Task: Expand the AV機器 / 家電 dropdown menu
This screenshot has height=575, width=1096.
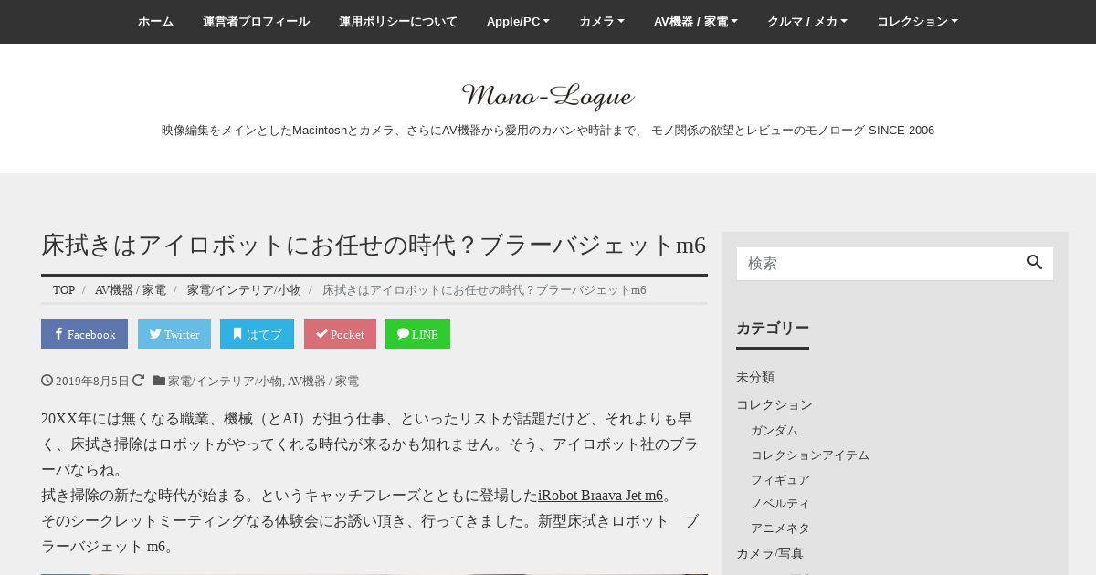Action: pos(696,22)
